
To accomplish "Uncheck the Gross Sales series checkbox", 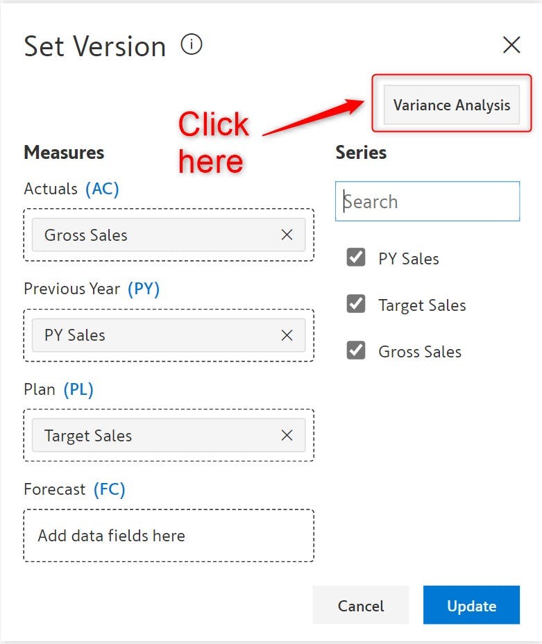I will pos(356,351).
